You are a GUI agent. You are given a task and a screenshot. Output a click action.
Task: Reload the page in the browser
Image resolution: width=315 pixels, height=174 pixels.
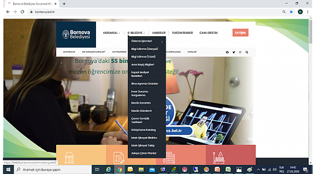22,12
